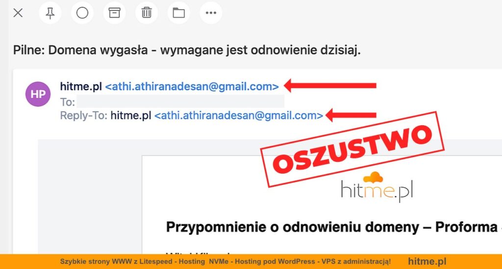Open more actions three-dots menu
Image resolution: width=502 pixels, height=269 pixels.
click(x=211, y=13)
